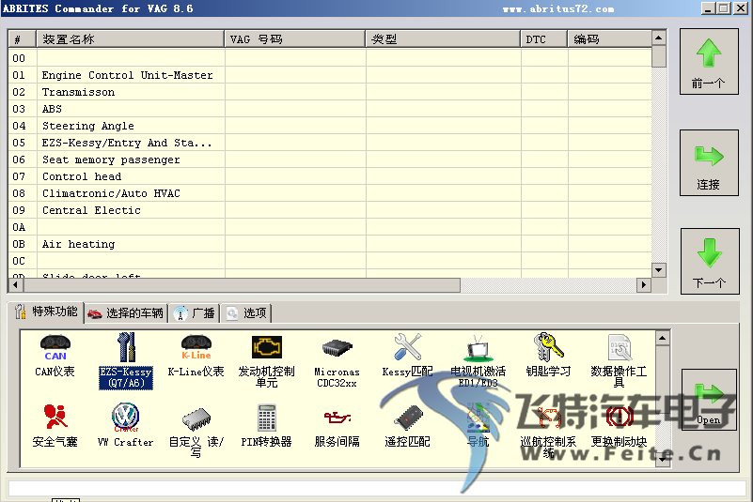Screen dimensions: 753x502
Task: Click the 类型 column header
Action: [x=443, y=39]
